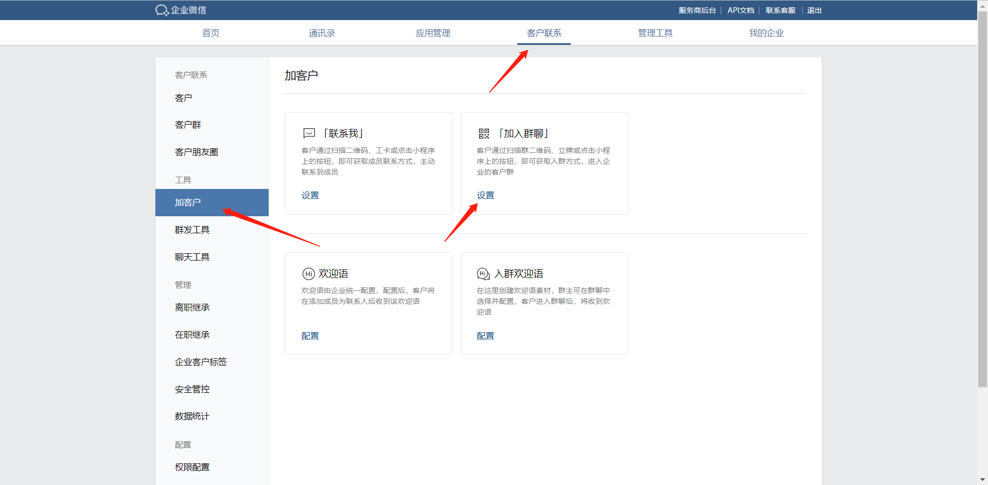Click the 欢迎语 card title

(x=333, y=274)
